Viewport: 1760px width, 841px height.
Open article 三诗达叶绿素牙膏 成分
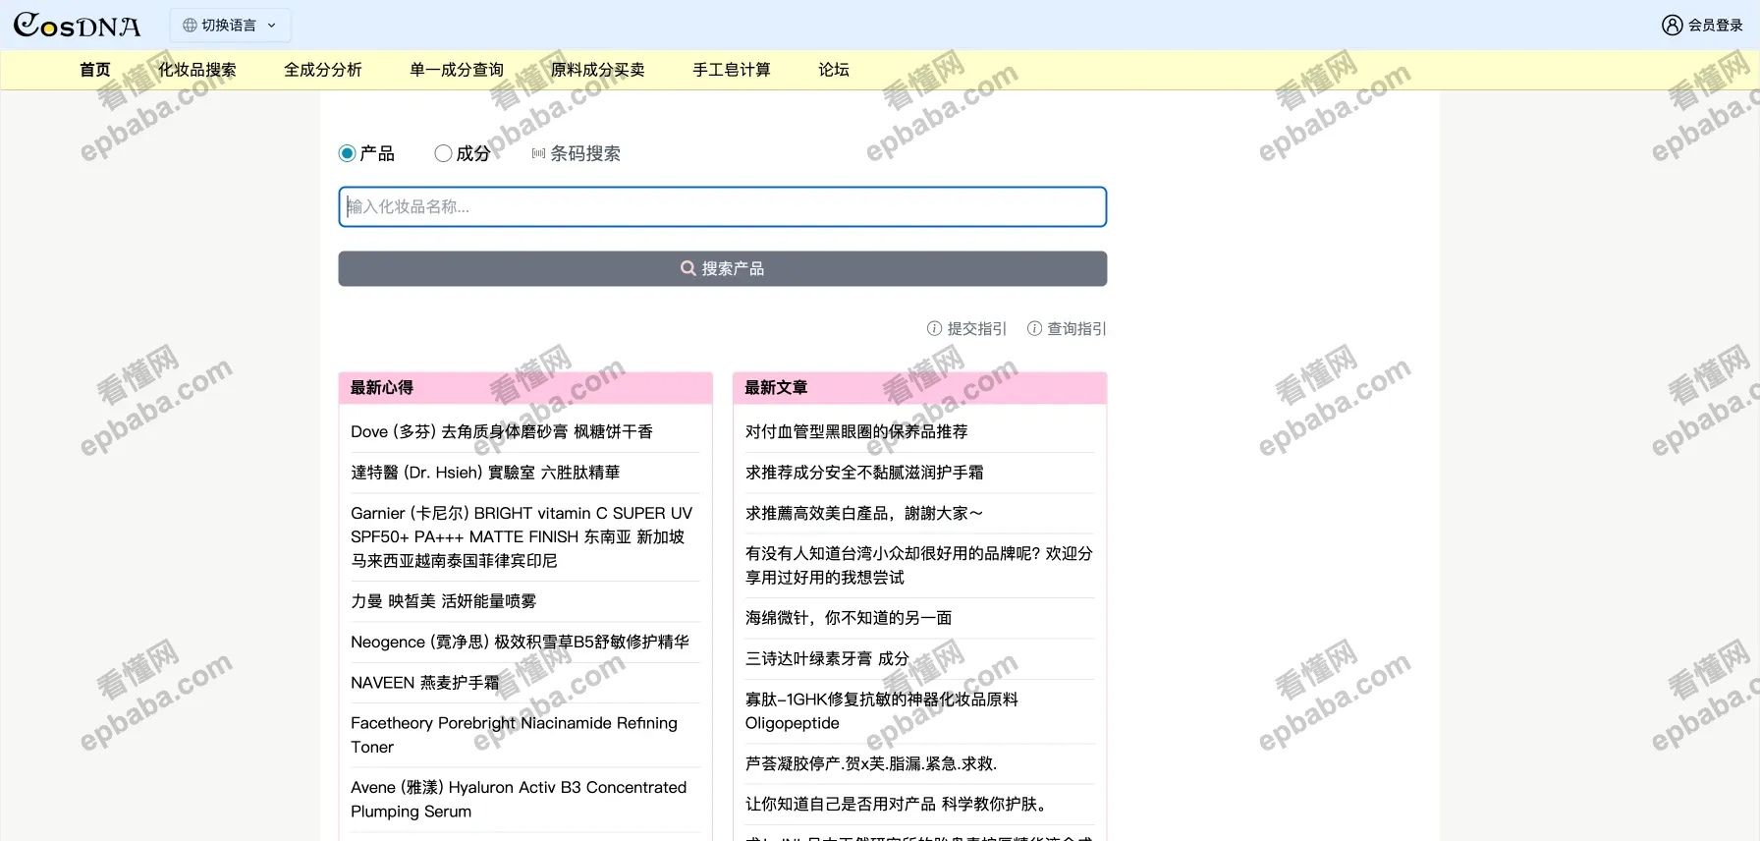click(x=827, y=659)
